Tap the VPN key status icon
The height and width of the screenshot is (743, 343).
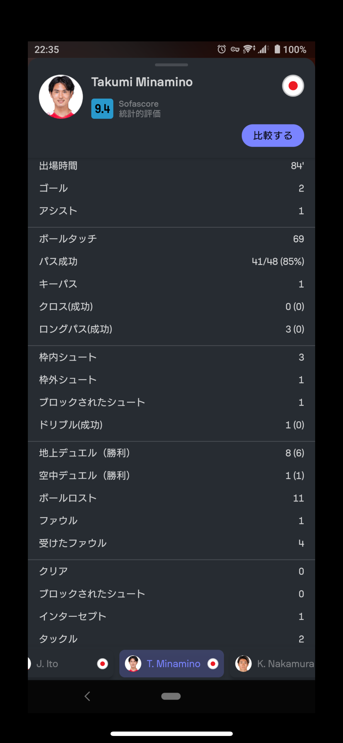pyautogui.click(x=235, y=49)
